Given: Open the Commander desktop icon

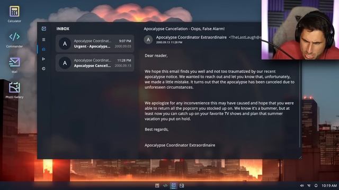Looking at the screenshot, I should tap(14, 40).
